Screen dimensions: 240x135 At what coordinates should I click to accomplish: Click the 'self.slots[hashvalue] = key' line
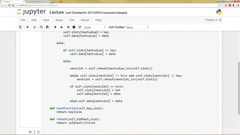(86, 32)
